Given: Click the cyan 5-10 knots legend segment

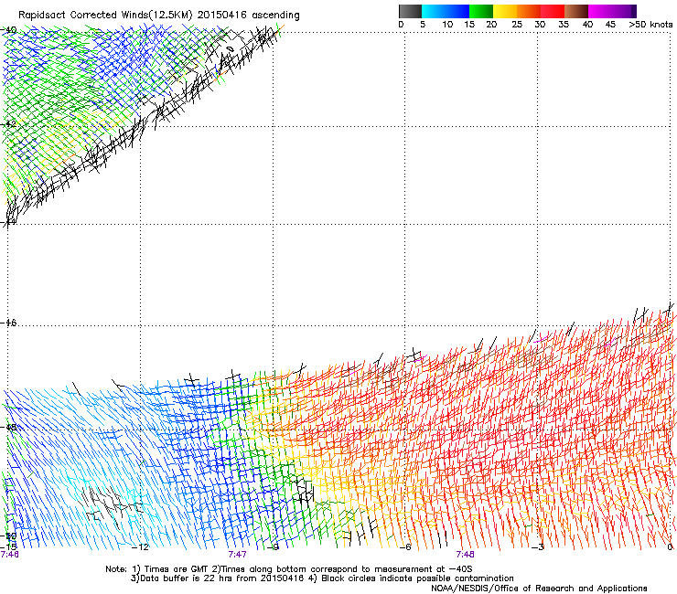Looking at the screenshot, I should [x=433, y=11].
